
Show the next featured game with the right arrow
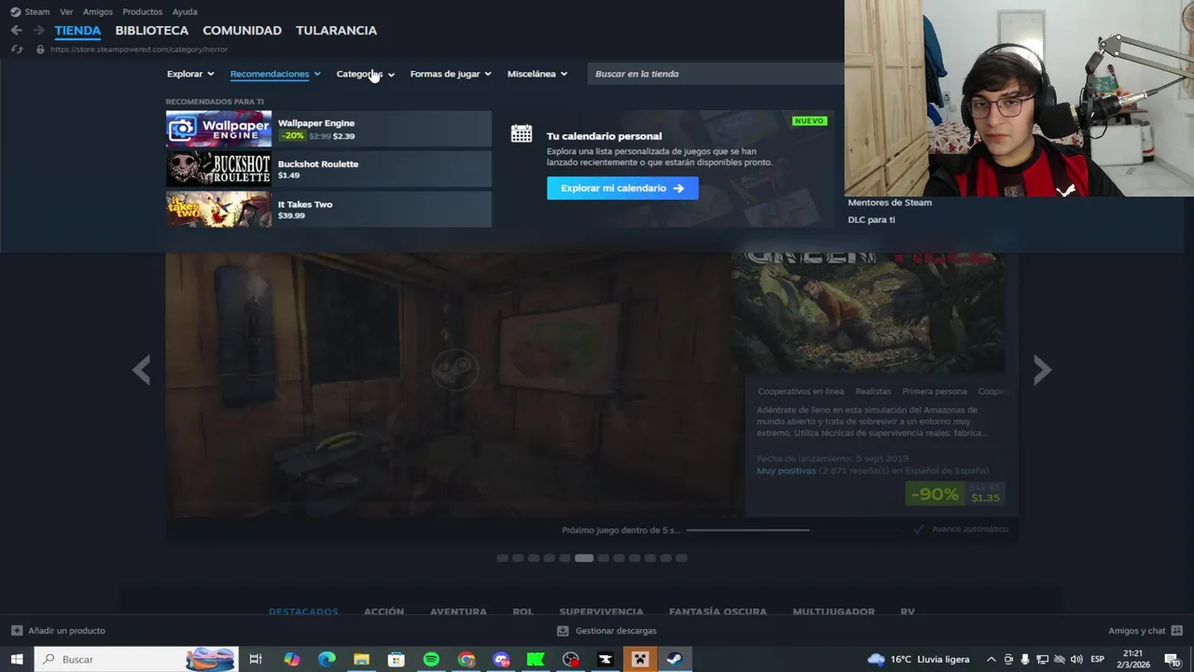tap(1042, 370)
